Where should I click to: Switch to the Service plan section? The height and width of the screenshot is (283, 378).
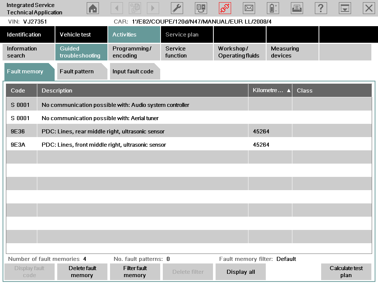(x=186, y=34)
